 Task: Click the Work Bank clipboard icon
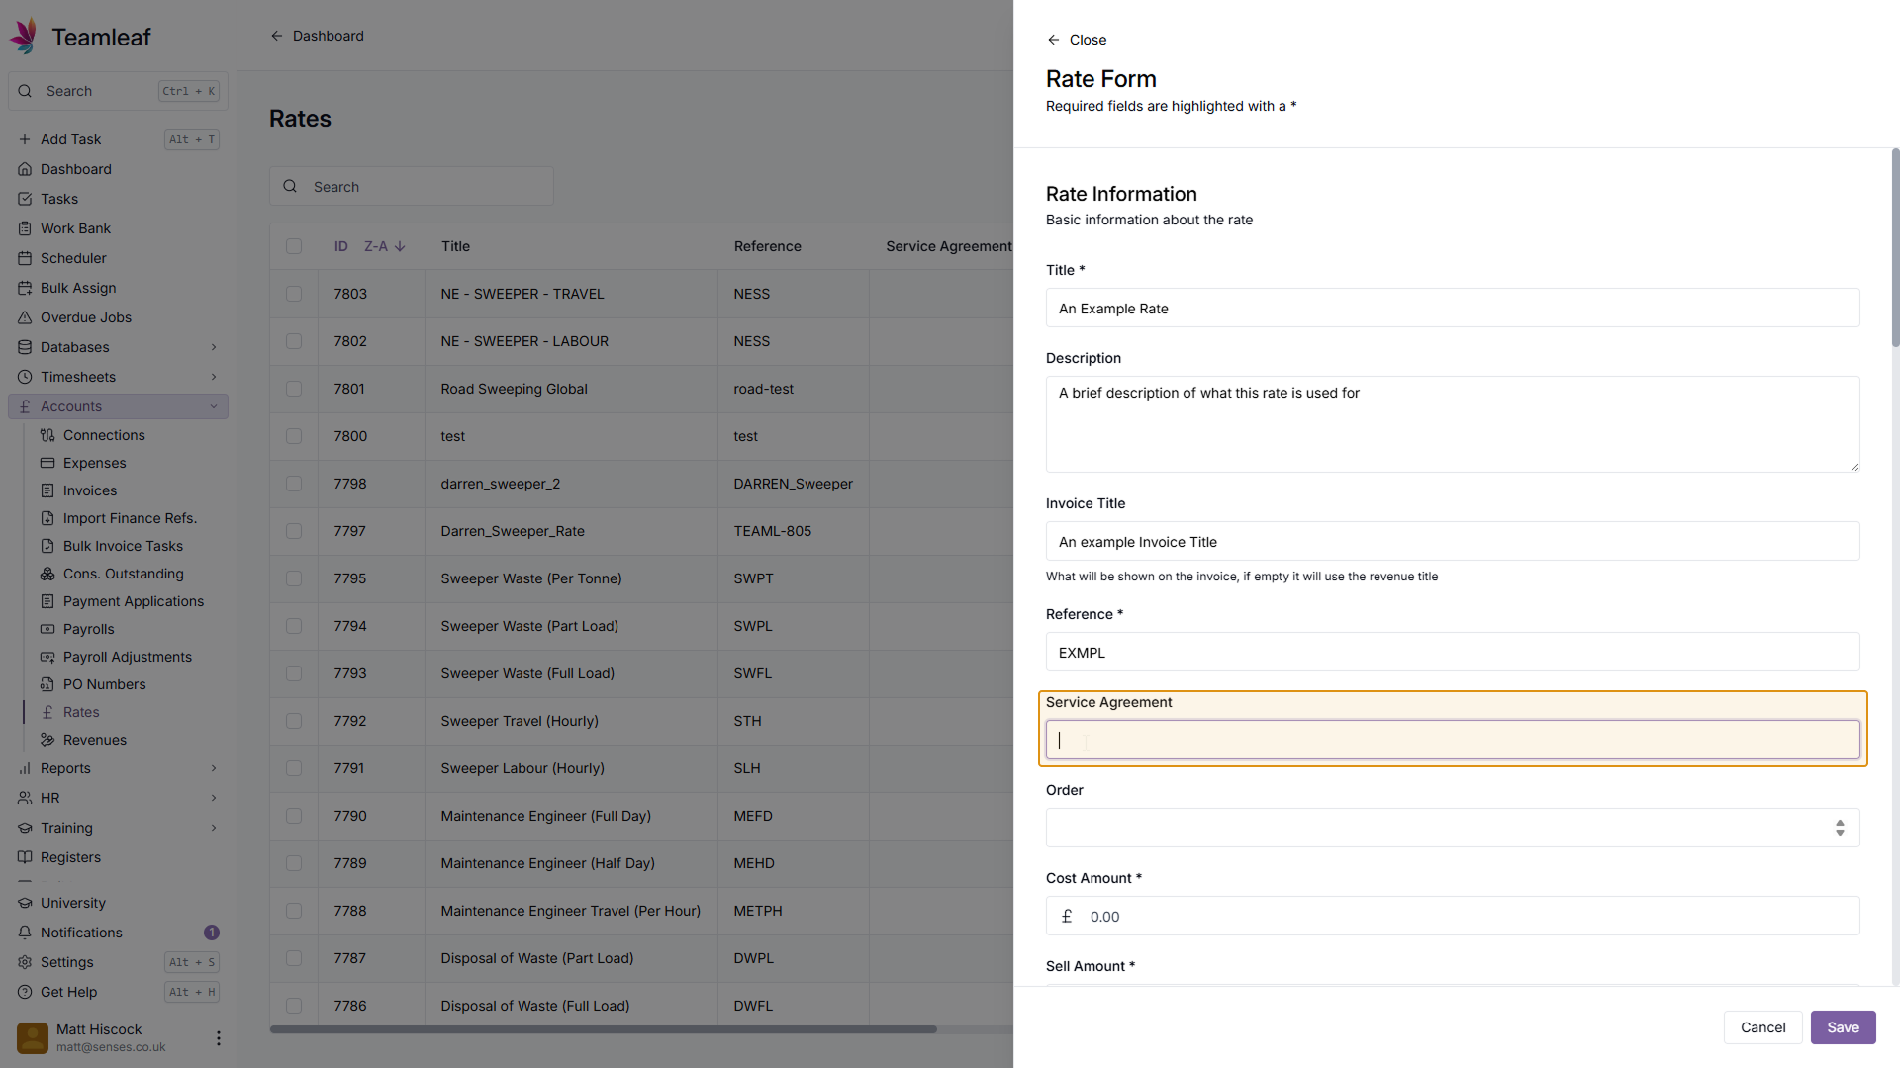(x=25, y=228)
